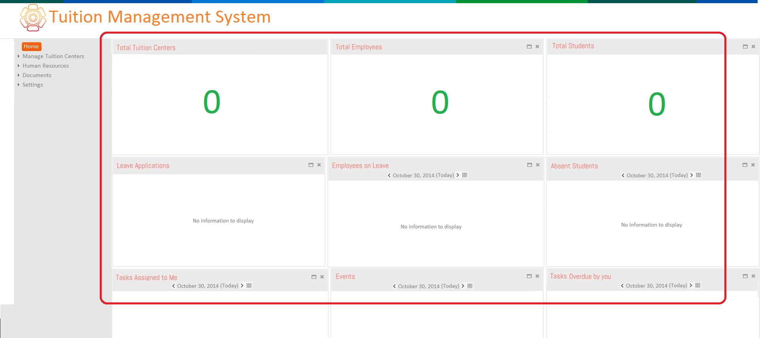Click 'No information to display' in Employees on Leave
The height and width of the screenshot is (338, 760).
[x=431, y=227]
